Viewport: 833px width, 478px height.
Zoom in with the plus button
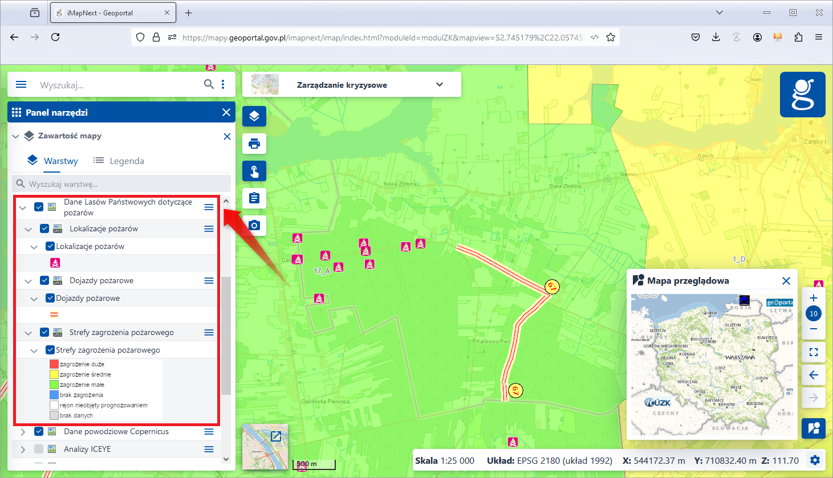click(814, 298)
